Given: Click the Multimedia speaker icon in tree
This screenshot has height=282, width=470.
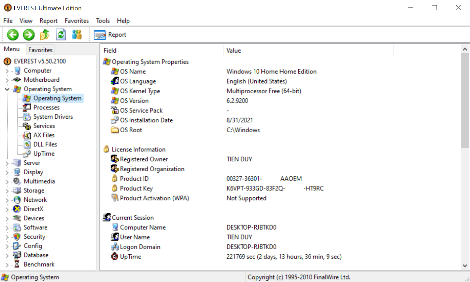Looking at the screenshot, I should click(17, 181).
